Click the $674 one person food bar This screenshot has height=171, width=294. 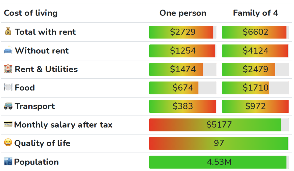(183, 88)
